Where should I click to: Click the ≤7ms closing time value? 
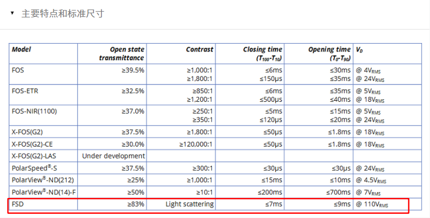[274, 204]
